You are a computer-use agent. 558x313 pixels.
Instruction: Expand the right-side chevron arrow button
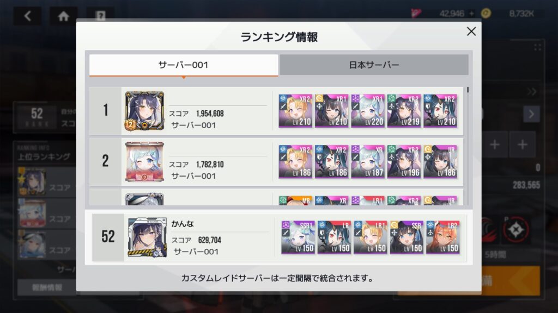click(531, 114)
